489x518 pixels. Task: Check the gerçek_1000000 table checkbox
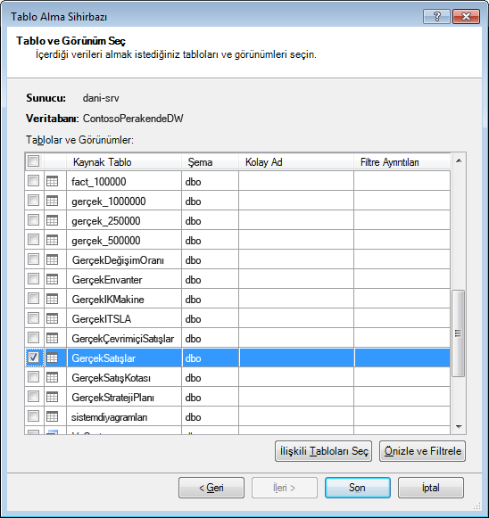point(33,201)
